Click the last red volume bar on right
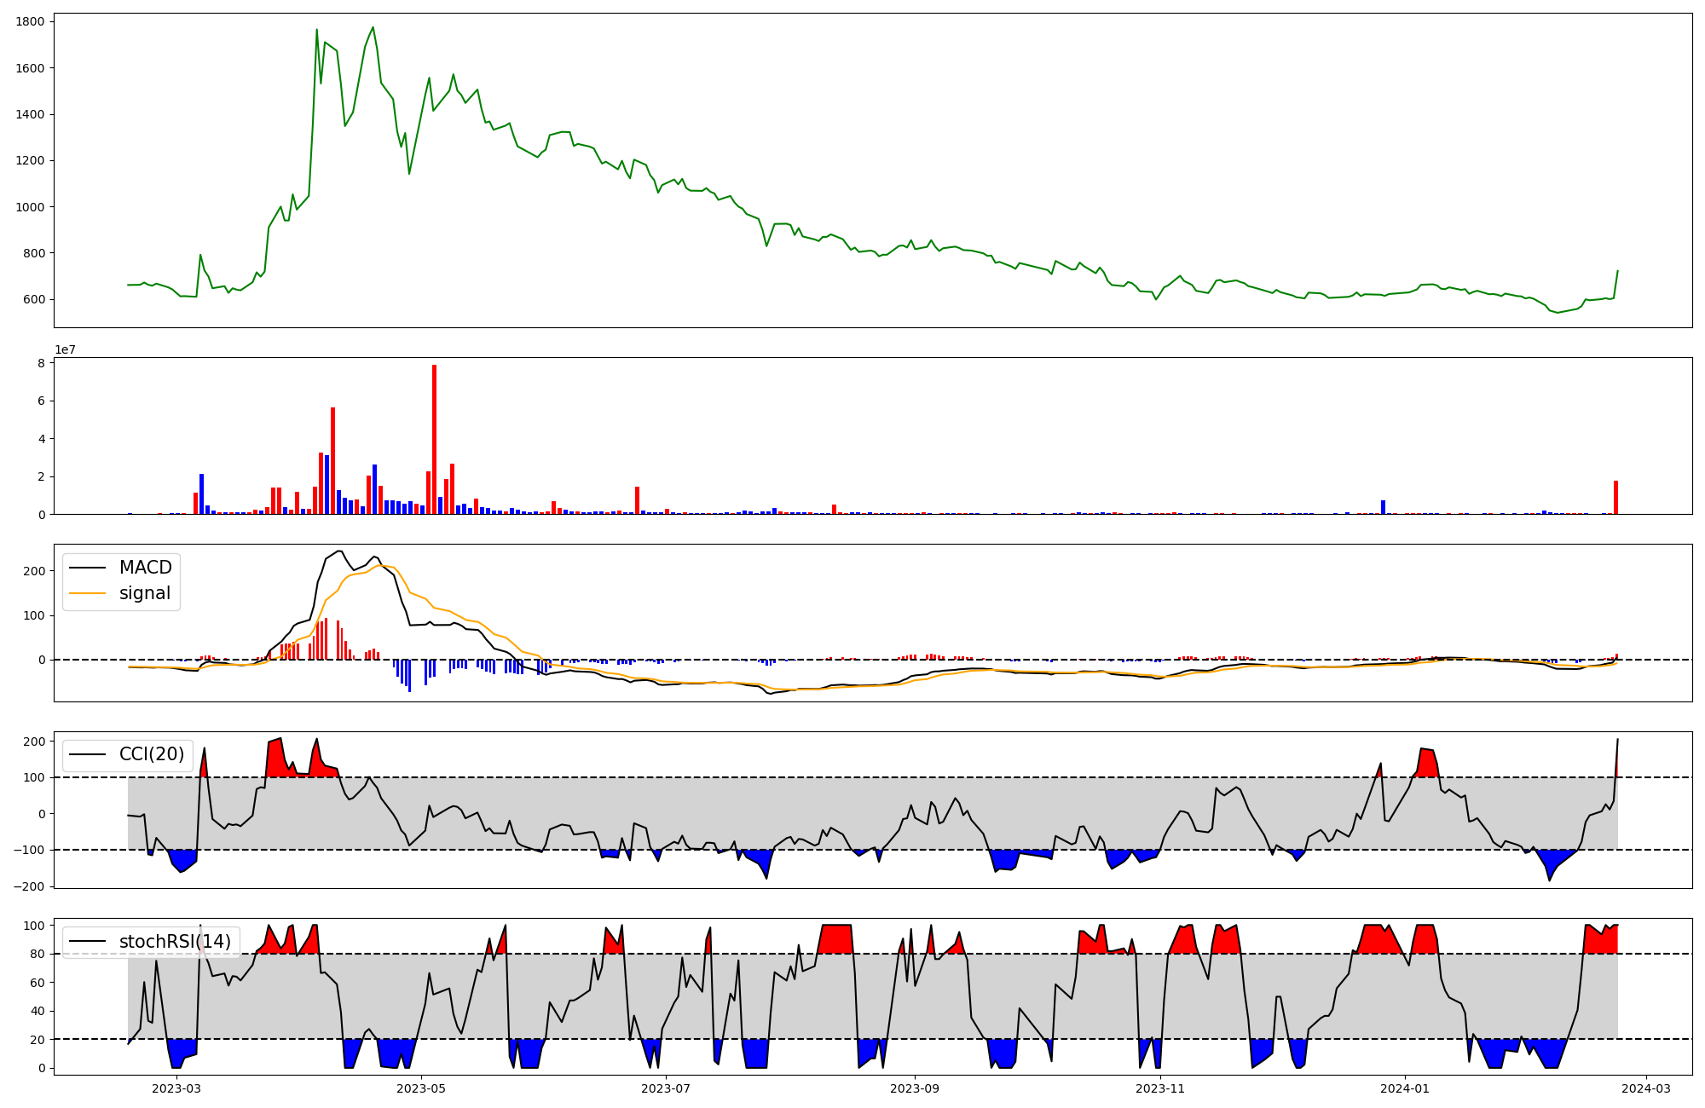1705x1108 pixels. click(1615, 498)
